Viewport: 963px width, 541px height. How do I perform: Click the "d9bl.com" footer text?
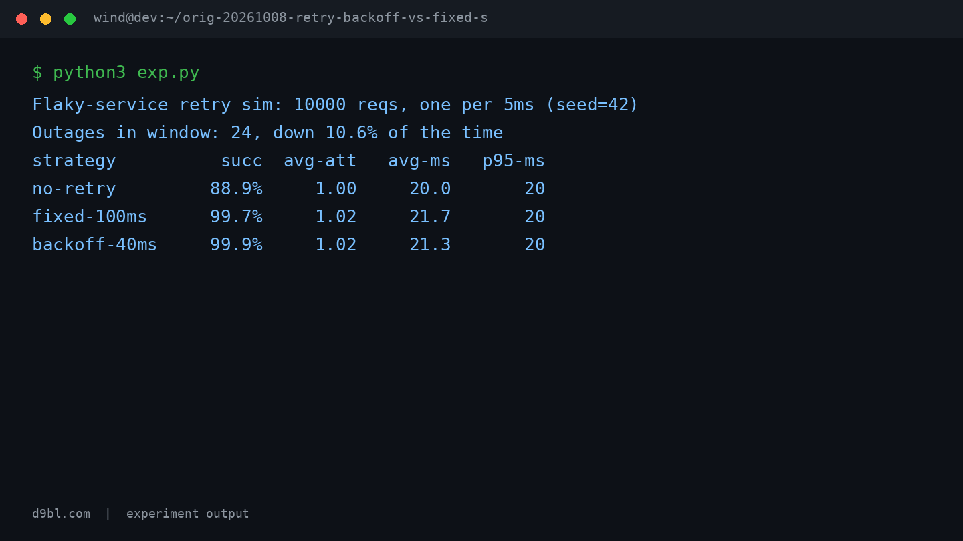(61, 514)
